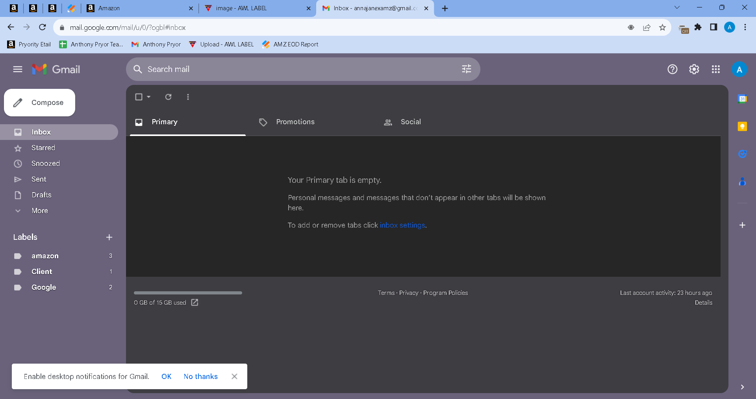Open Google Tasks side panel icon
Screen dimensions: 756x399
click(x=742, y=154)
